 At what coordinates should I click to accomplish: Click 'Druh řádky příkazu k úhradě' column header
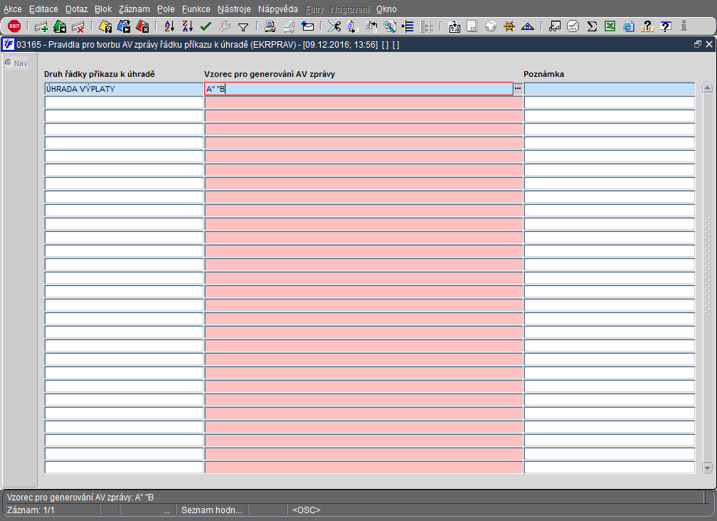point(100,74)
